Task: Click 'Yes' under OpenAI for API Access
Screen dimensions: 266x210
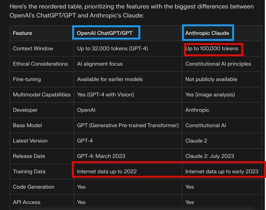Action: tap(81, 202)
